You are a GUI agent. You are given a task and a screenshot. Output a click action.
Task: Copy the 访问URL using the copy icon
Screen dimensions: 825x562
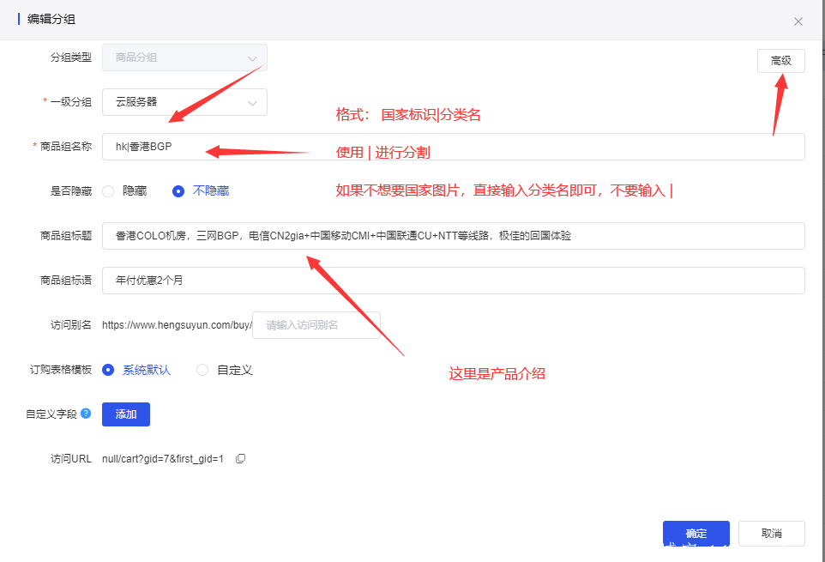[240, 459]
